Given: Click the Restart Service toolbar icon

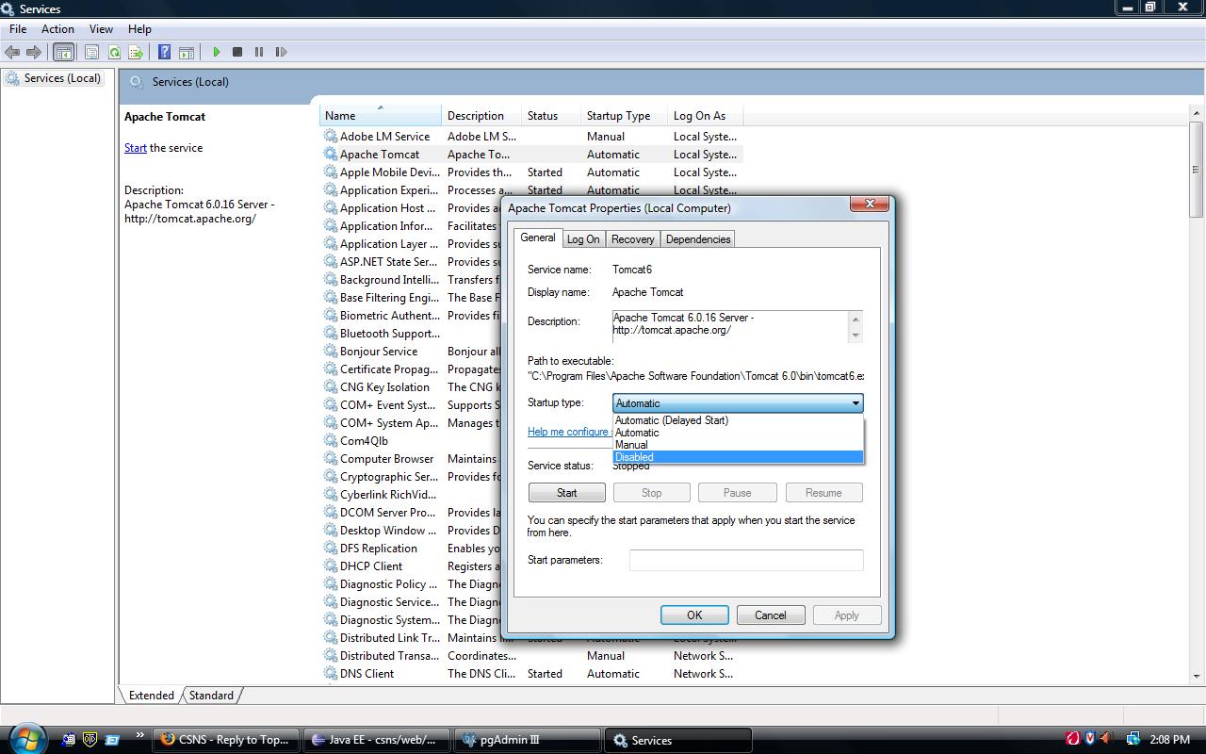Looking at the screenshot, I should [281, 52].
